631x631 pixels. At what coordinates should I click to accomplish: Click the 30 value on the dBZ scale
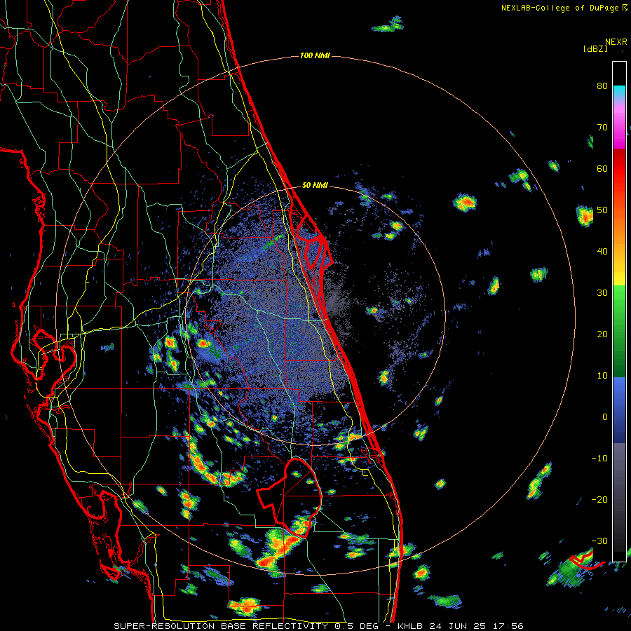pyautogui.click(x=602, y=292)
